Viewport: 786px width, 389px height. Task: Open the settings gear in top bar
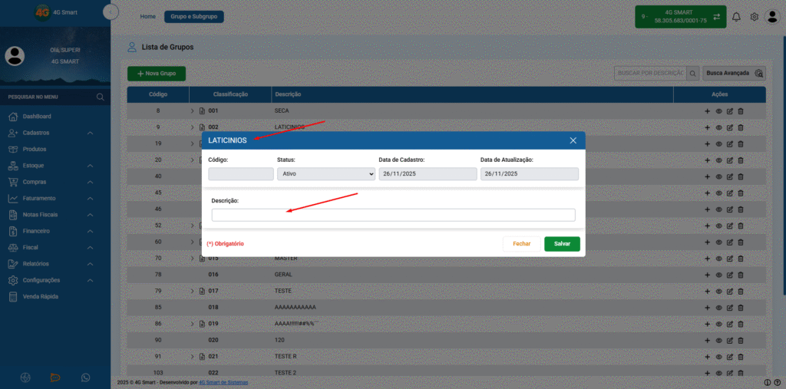coord(754,17)
